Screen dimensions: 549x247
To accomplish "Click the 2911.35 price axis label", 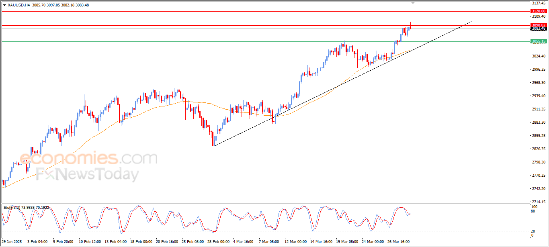I will pos(538,109).
